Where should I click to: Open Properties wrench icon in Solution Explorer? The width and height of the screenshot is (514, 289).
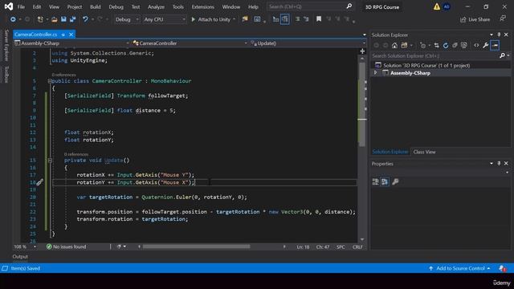coord(485,46)
